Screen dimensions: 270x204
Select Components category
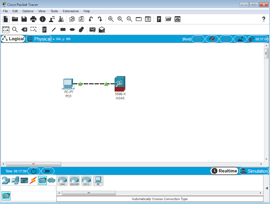[x=24, y=180]
